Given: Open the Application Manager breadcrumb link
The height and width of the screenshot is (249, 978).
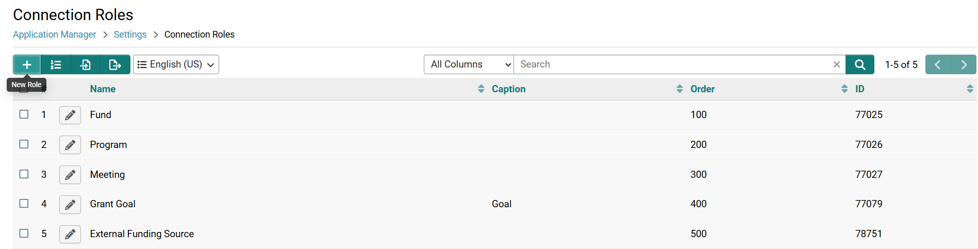Looking at the screenshot, I should 55,35.
